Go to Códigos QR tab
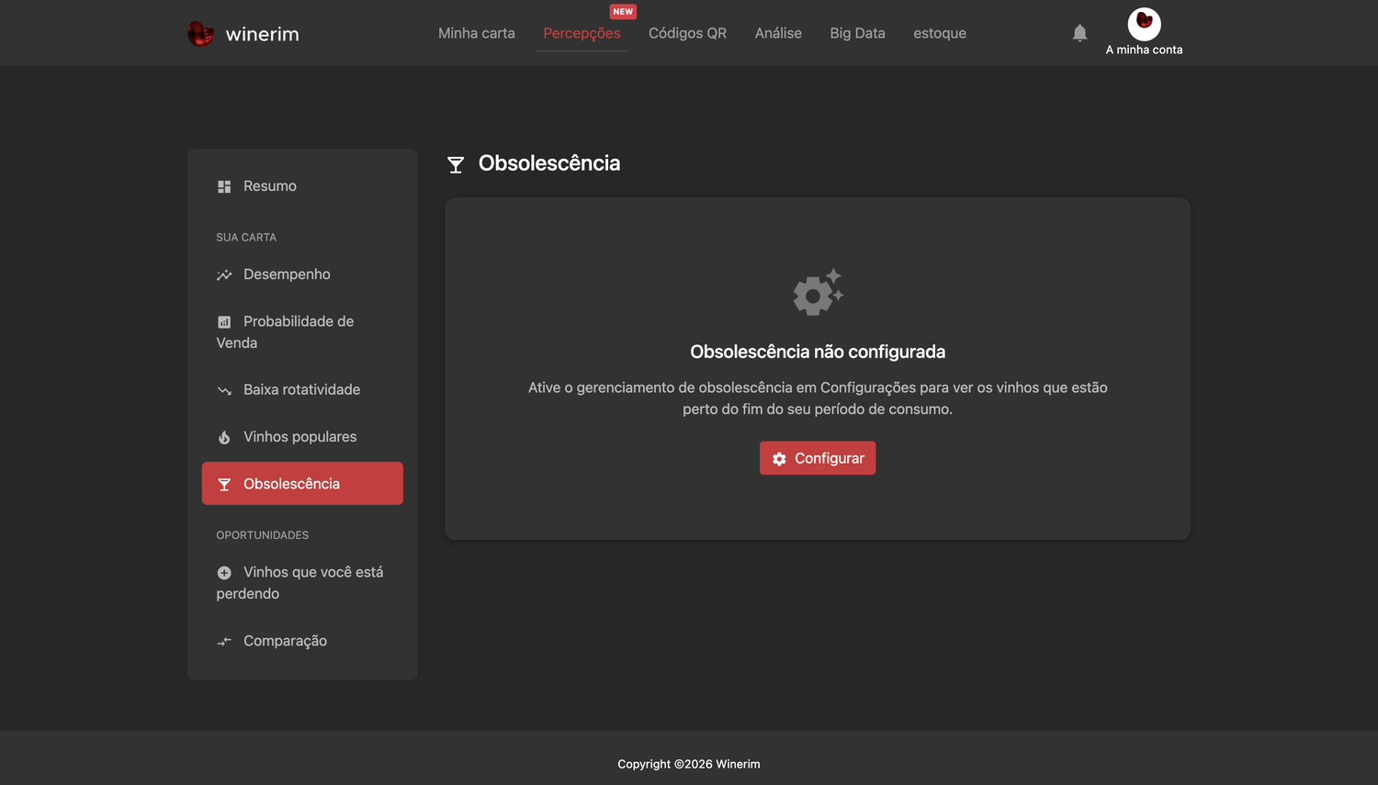The height and width of the screenshot is (785, 1378). [x=687, y=33]
